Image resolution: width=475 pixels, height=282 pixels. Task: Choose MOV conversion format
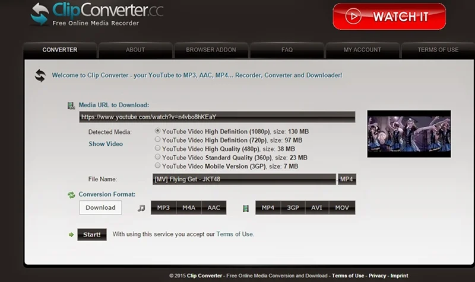pos(342,207)
